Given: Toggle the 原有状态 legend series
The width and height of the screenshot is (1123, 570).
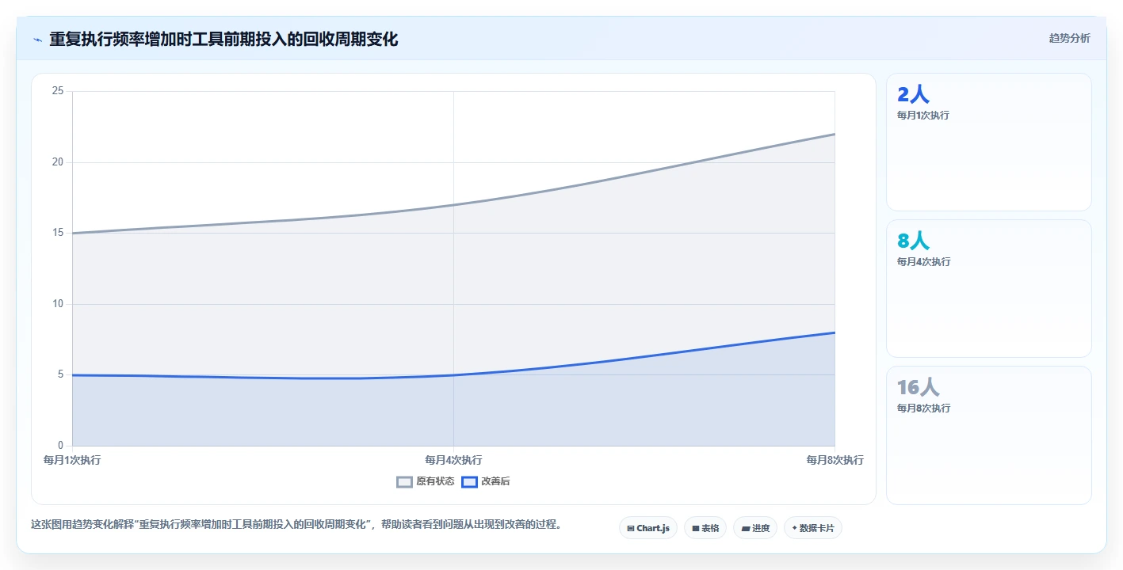Looking at the screenshot, I should pyautogui.click(x=426, y=481).
